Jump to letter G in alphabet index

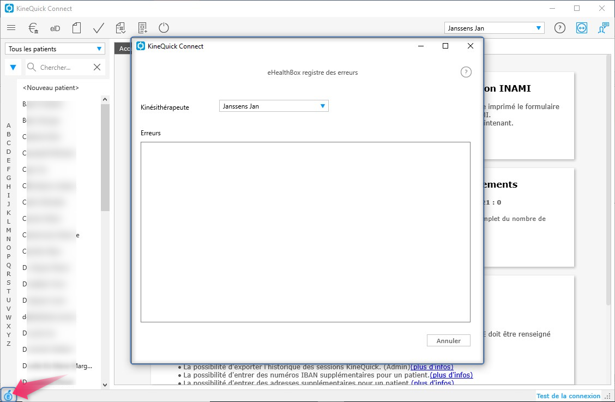9,178
